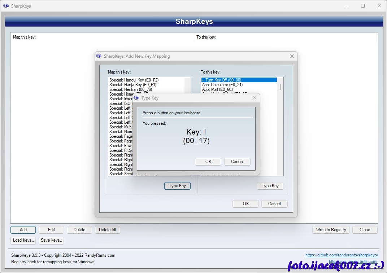387x273 pixels.
Task: Click OK in the Type Key dialog
Action: [208, 162]
